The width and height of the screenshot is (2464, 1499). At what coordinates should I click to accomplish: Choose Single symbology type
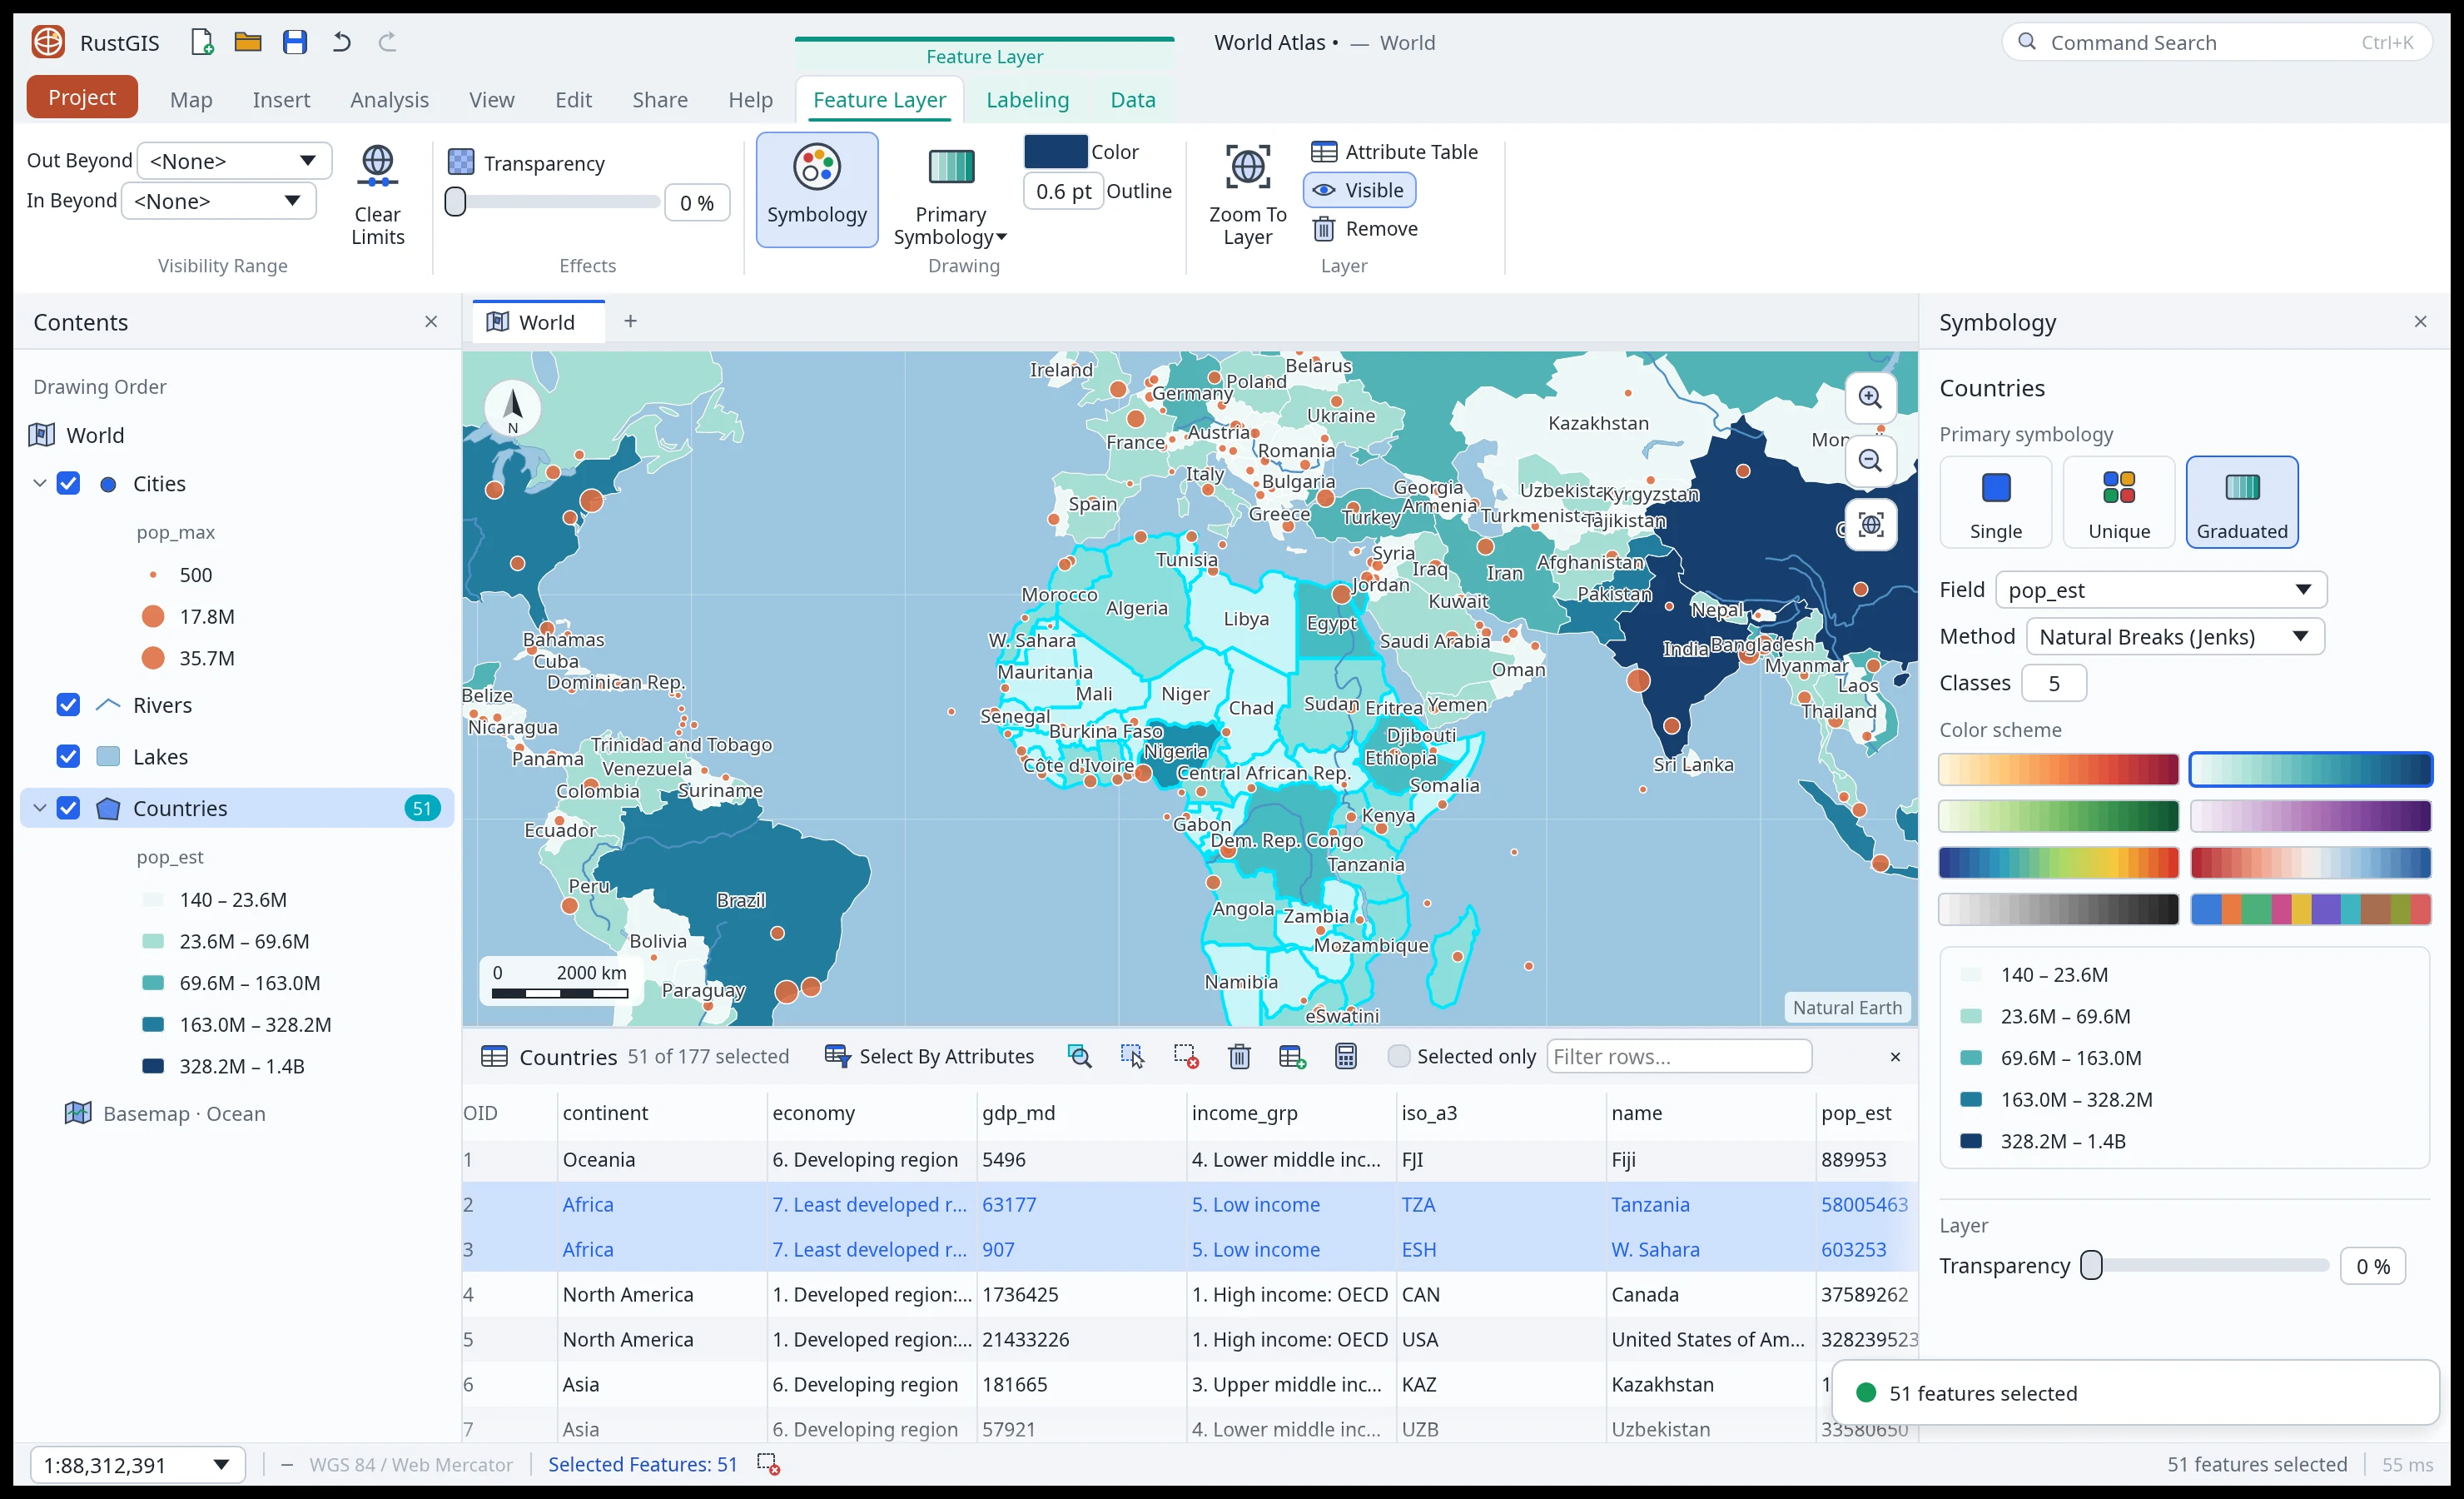click(1995, 502)
